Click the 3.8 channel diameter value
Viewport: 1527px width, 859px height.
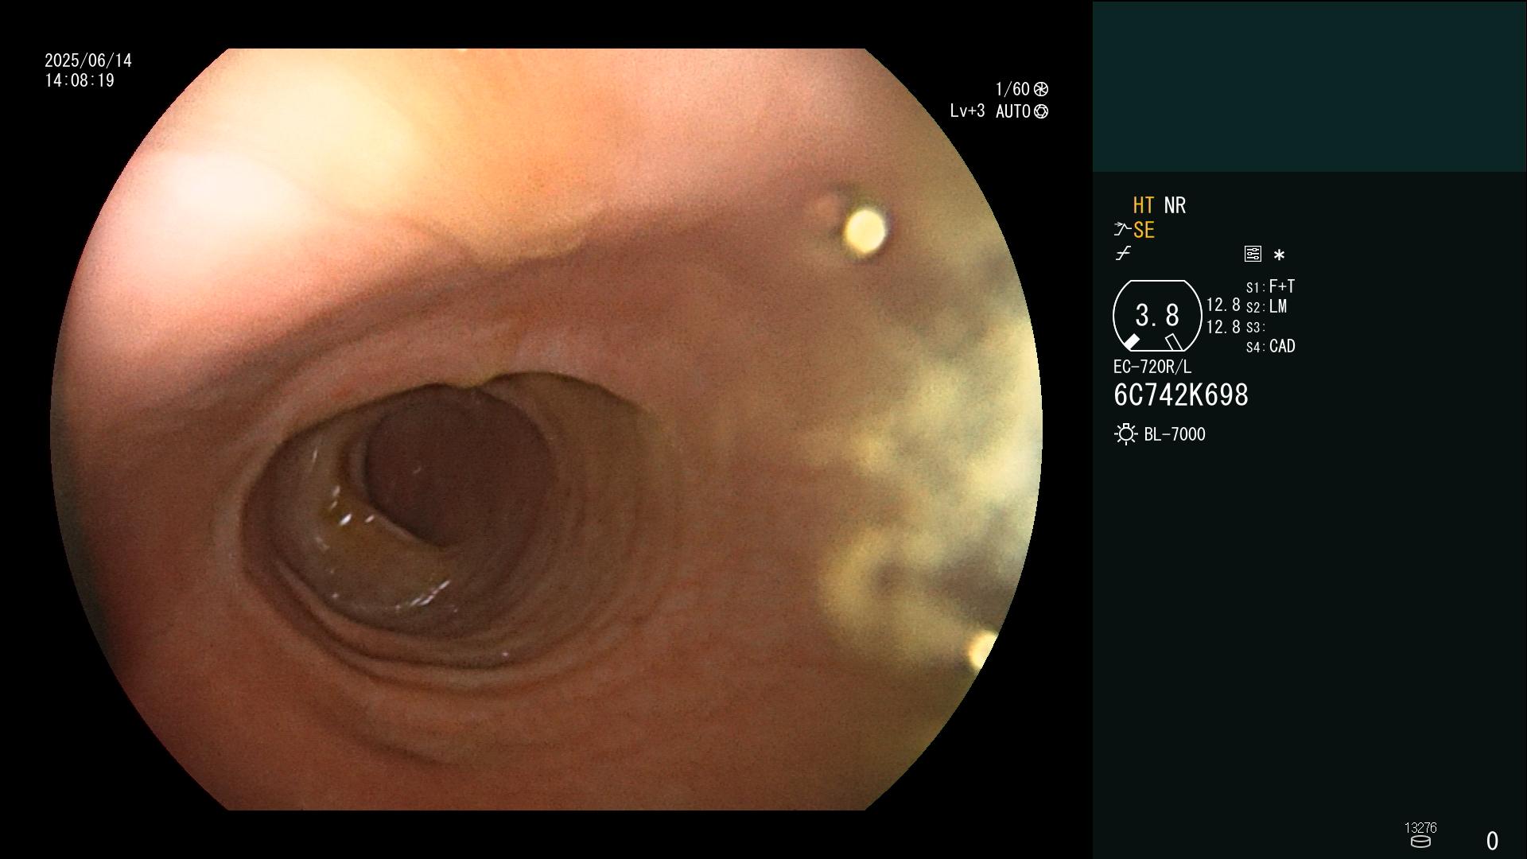[1157, 316]
